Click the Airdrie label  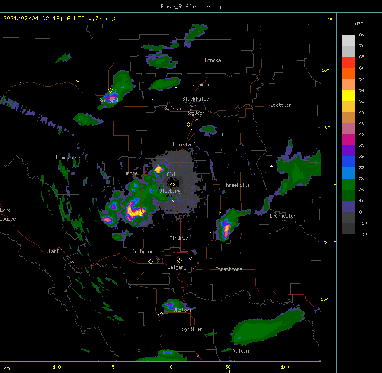pyautogui.click(x=179, y=238)
